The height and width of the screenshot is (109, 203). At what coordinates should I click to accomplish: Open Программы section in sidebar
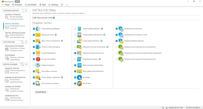(x=14, y=57)
